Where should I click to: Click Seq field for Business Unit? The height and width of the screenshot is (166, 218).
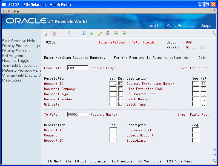[x=196, y=130]
